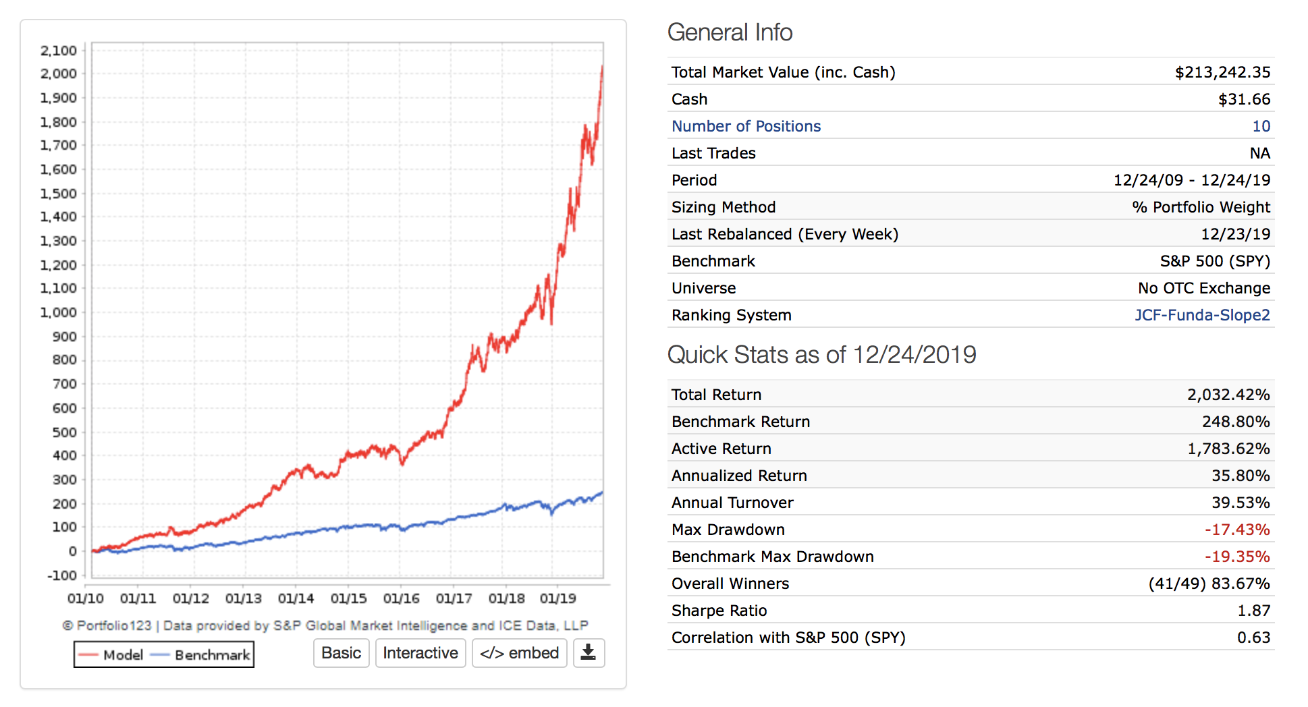Click the download chart icon
1308x707 pixels.
(x=589, y=652)
